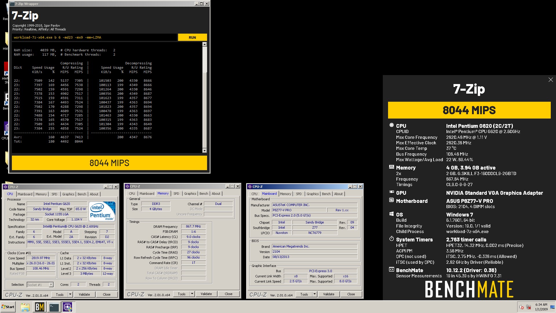
Task: Open Graphics tab in middle CPU-Z window
Action: click(x=190, y=194)
